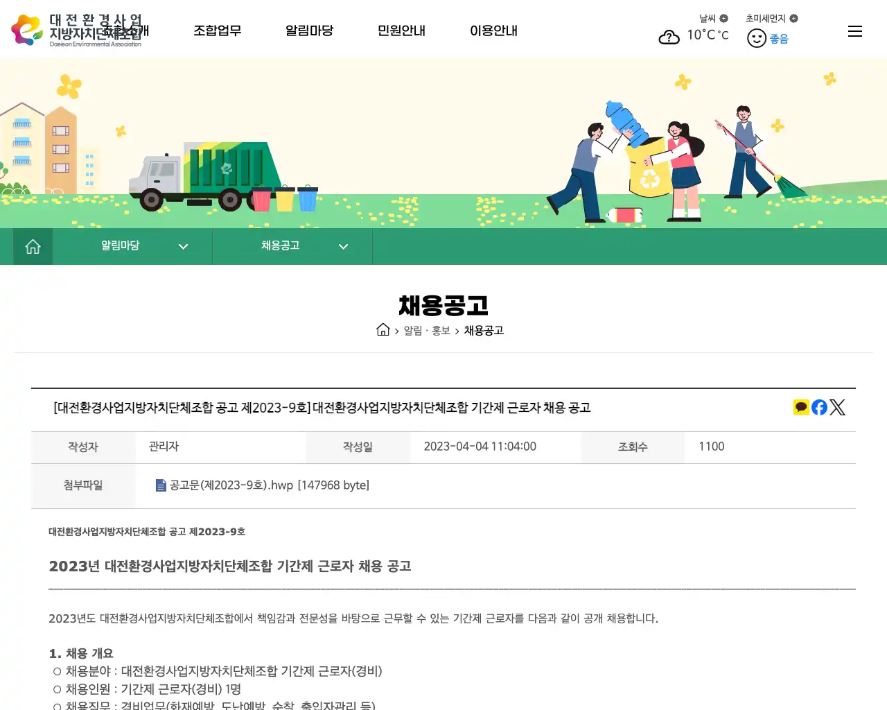The image size is (887, 710).
Task: Open the 알림마당 menu in the top bar
Action: (x=309, y=31)
